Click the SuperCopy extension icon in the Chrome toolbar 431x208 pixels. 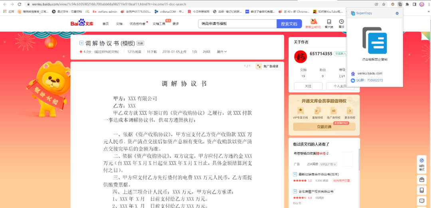click(400, 4)
